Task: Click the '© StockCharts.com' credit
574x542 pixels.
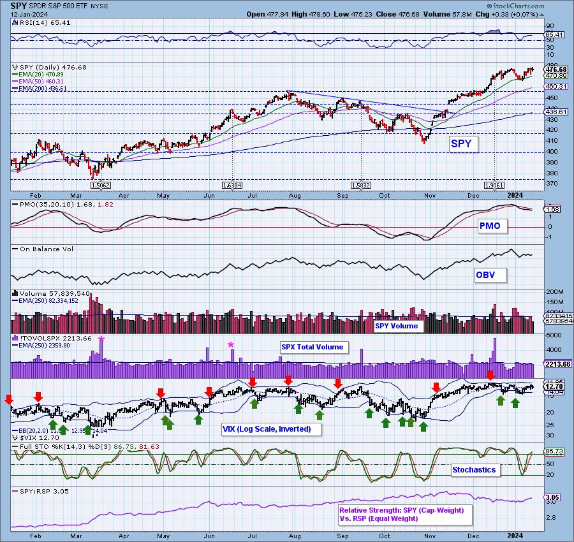Action: [x=515, y=6]
